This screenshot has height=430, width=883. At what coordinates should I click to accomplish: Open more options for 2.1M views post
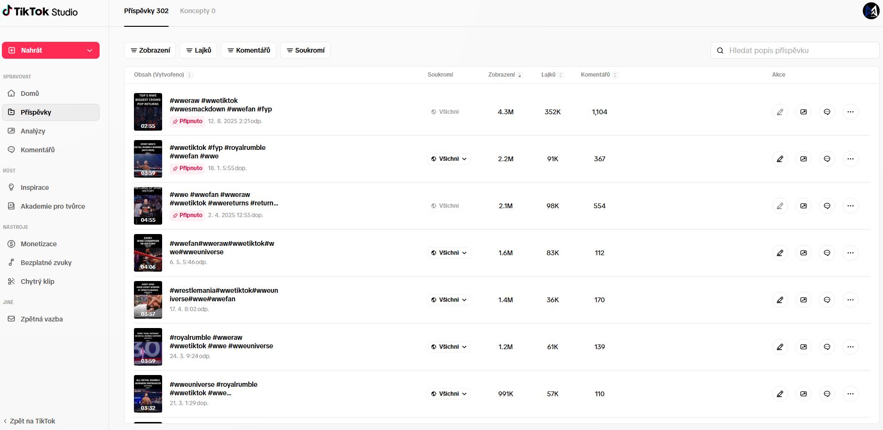pos(851,206)
